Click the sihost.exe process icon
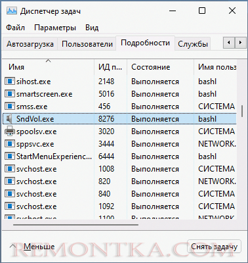The height and width of the screenshot is (263, 248). point(10,82)
